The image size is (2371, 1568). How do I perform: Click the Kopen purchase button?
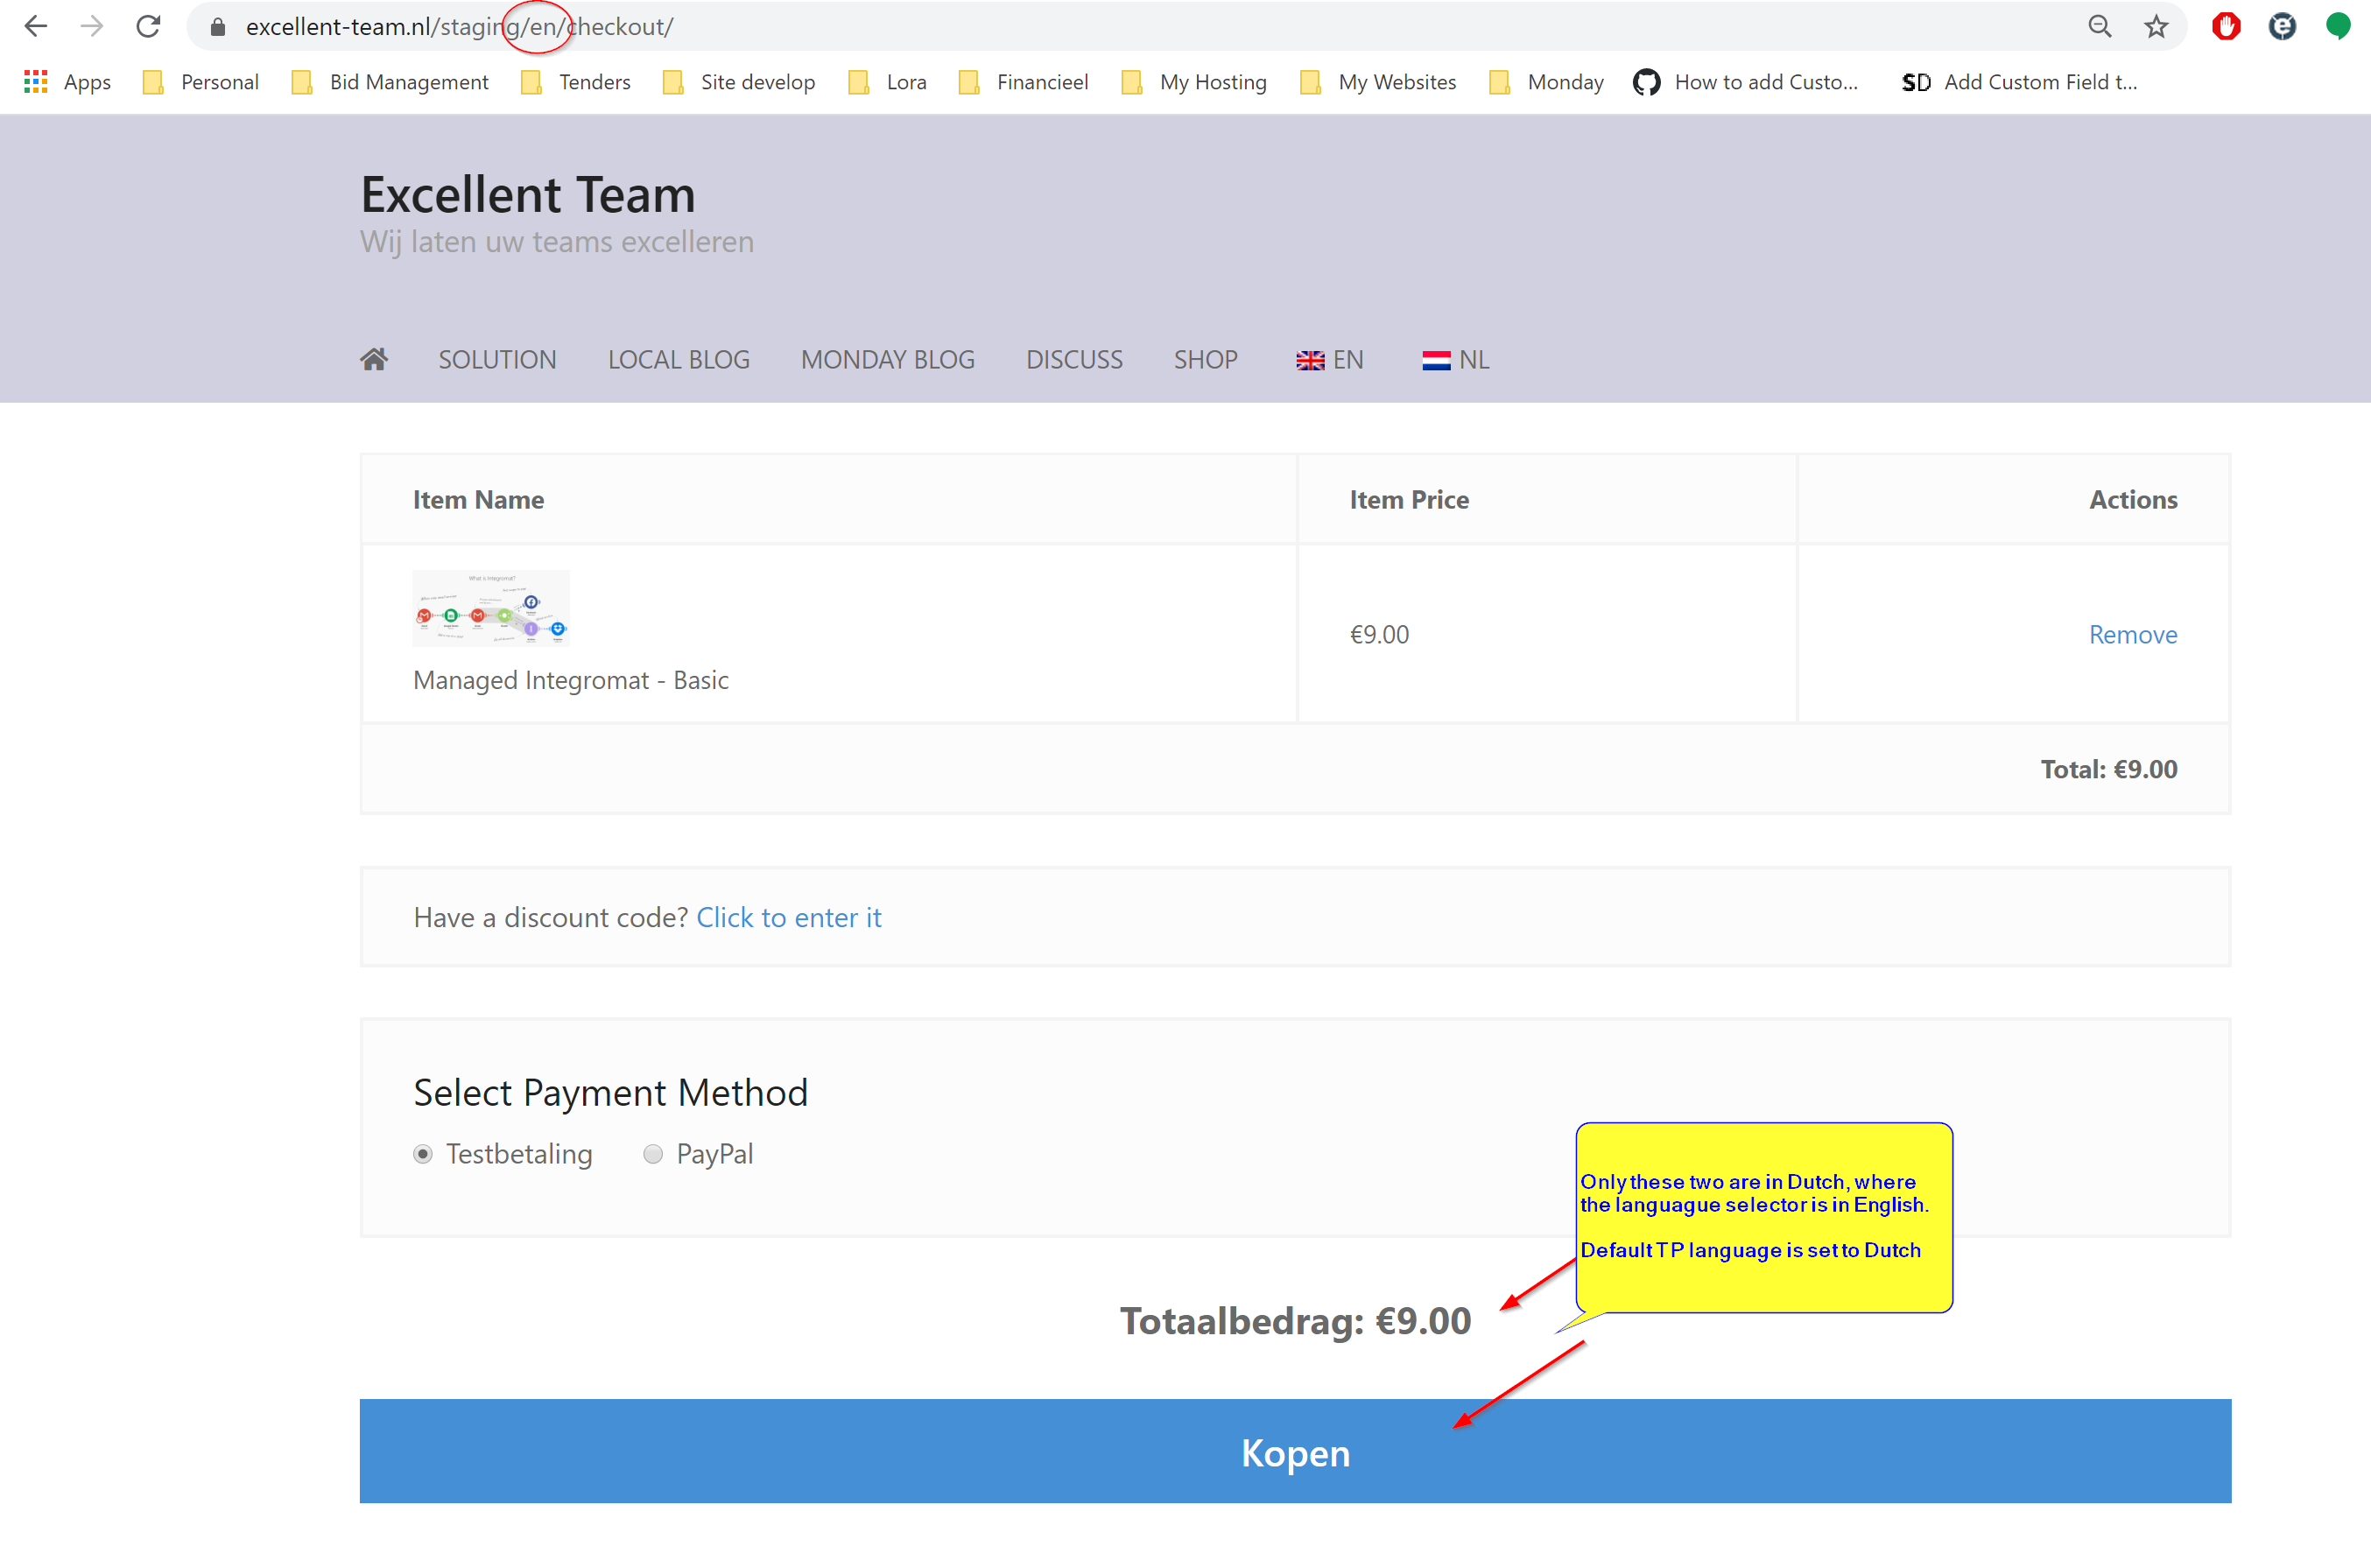1295,1451
